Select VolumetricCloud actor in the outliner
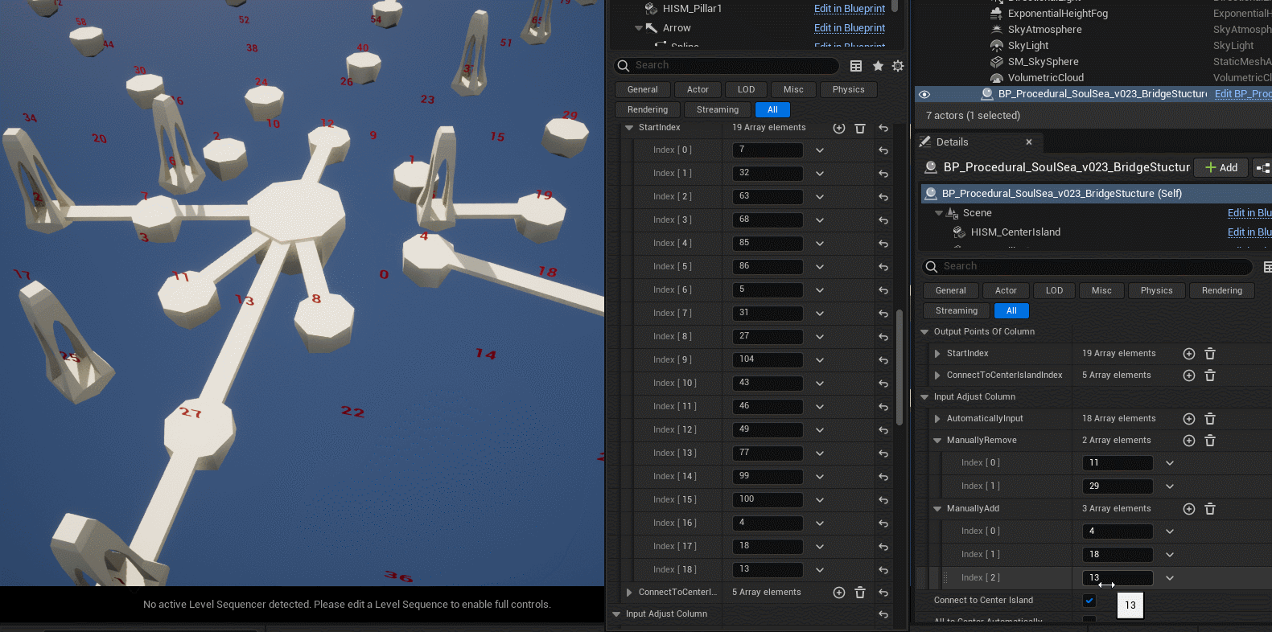The height and width of the screenshot is (632, 1272). (x=1046, y=78)
